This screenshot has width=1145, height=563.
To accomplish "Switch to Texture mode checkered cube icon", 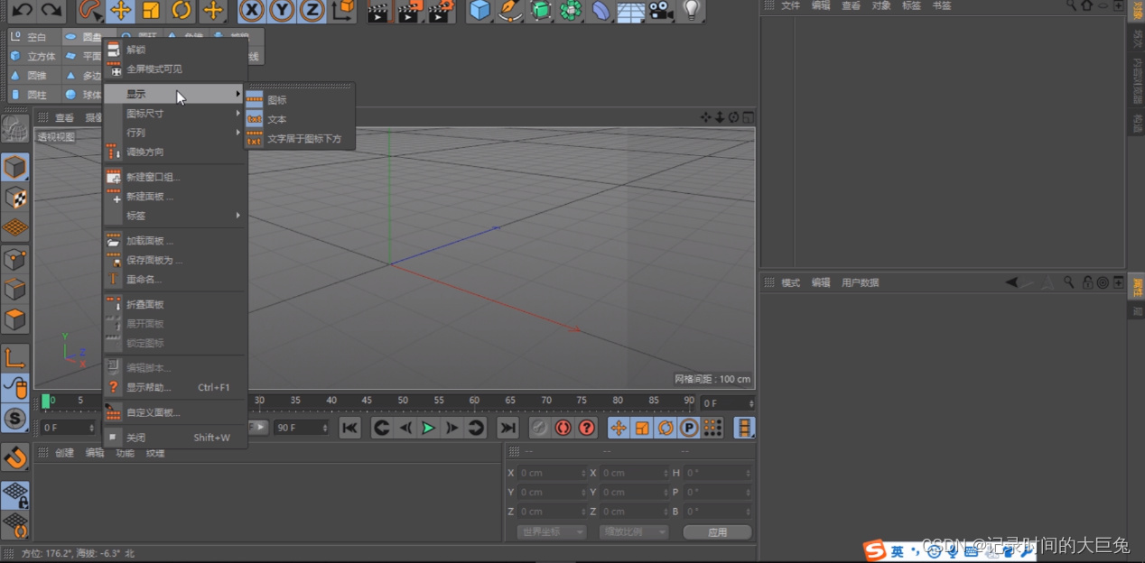I will (x=14, y=198).
